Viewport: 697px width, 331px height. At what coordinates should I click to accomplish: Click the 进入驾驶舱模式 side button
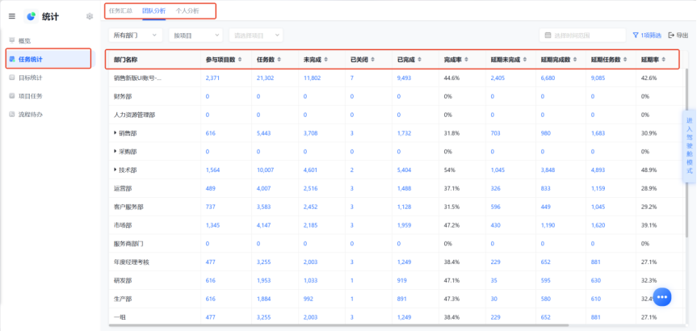click(690, 146)
